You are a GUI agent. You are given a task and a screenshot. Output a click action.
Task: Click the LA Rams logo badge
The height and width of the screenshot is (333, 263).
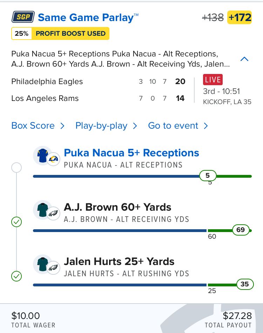54,159
